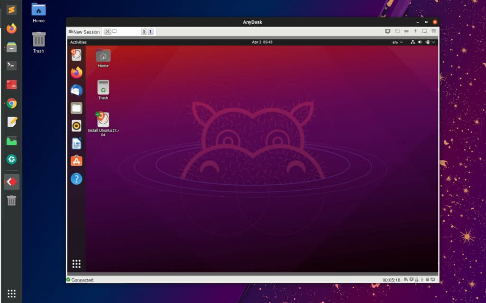Click the small monitor icon in session tab

point(114,31)
